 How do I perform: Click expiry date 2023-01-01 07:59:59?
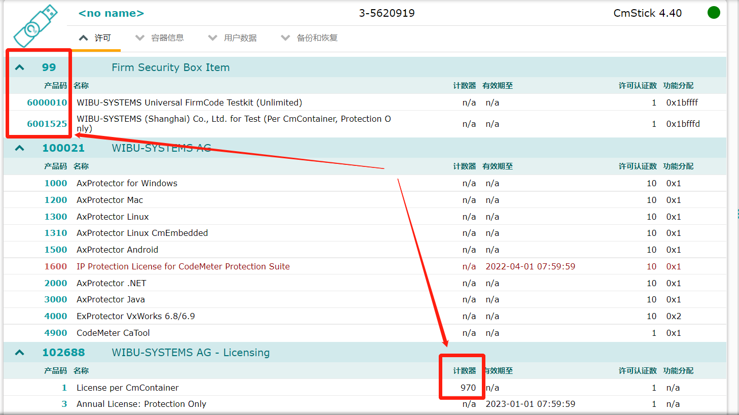pyautogui.click(x=531, y=404)
